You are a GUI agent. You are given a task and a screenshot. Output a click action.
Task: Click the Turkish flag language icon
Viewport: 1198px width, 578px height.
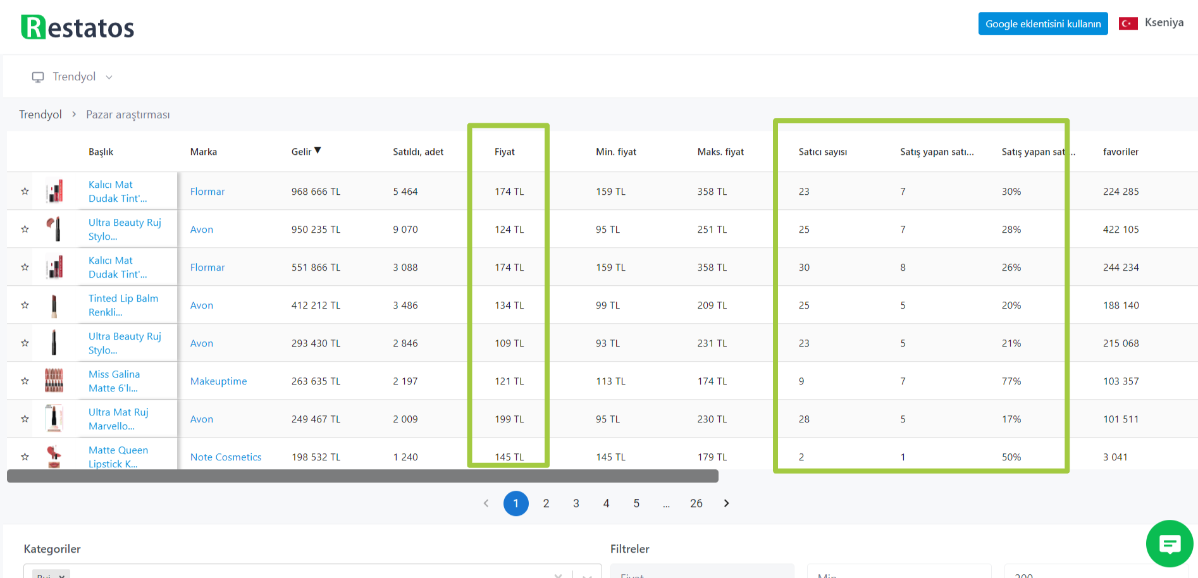tap(1128, 23)
